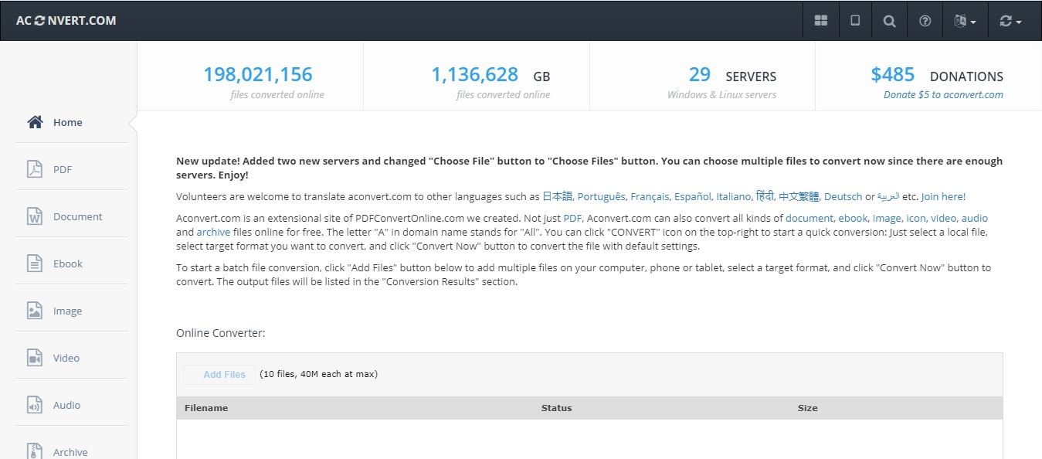
Task: Click the tablet device icon in header
Action: pos(855,21)
